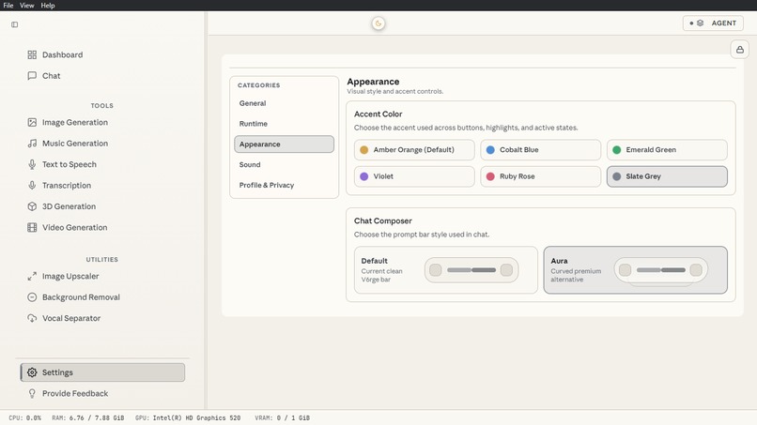Open the Transcription tool
The image size is (757, 425).
pyautogui.click(x=102, y=185)
